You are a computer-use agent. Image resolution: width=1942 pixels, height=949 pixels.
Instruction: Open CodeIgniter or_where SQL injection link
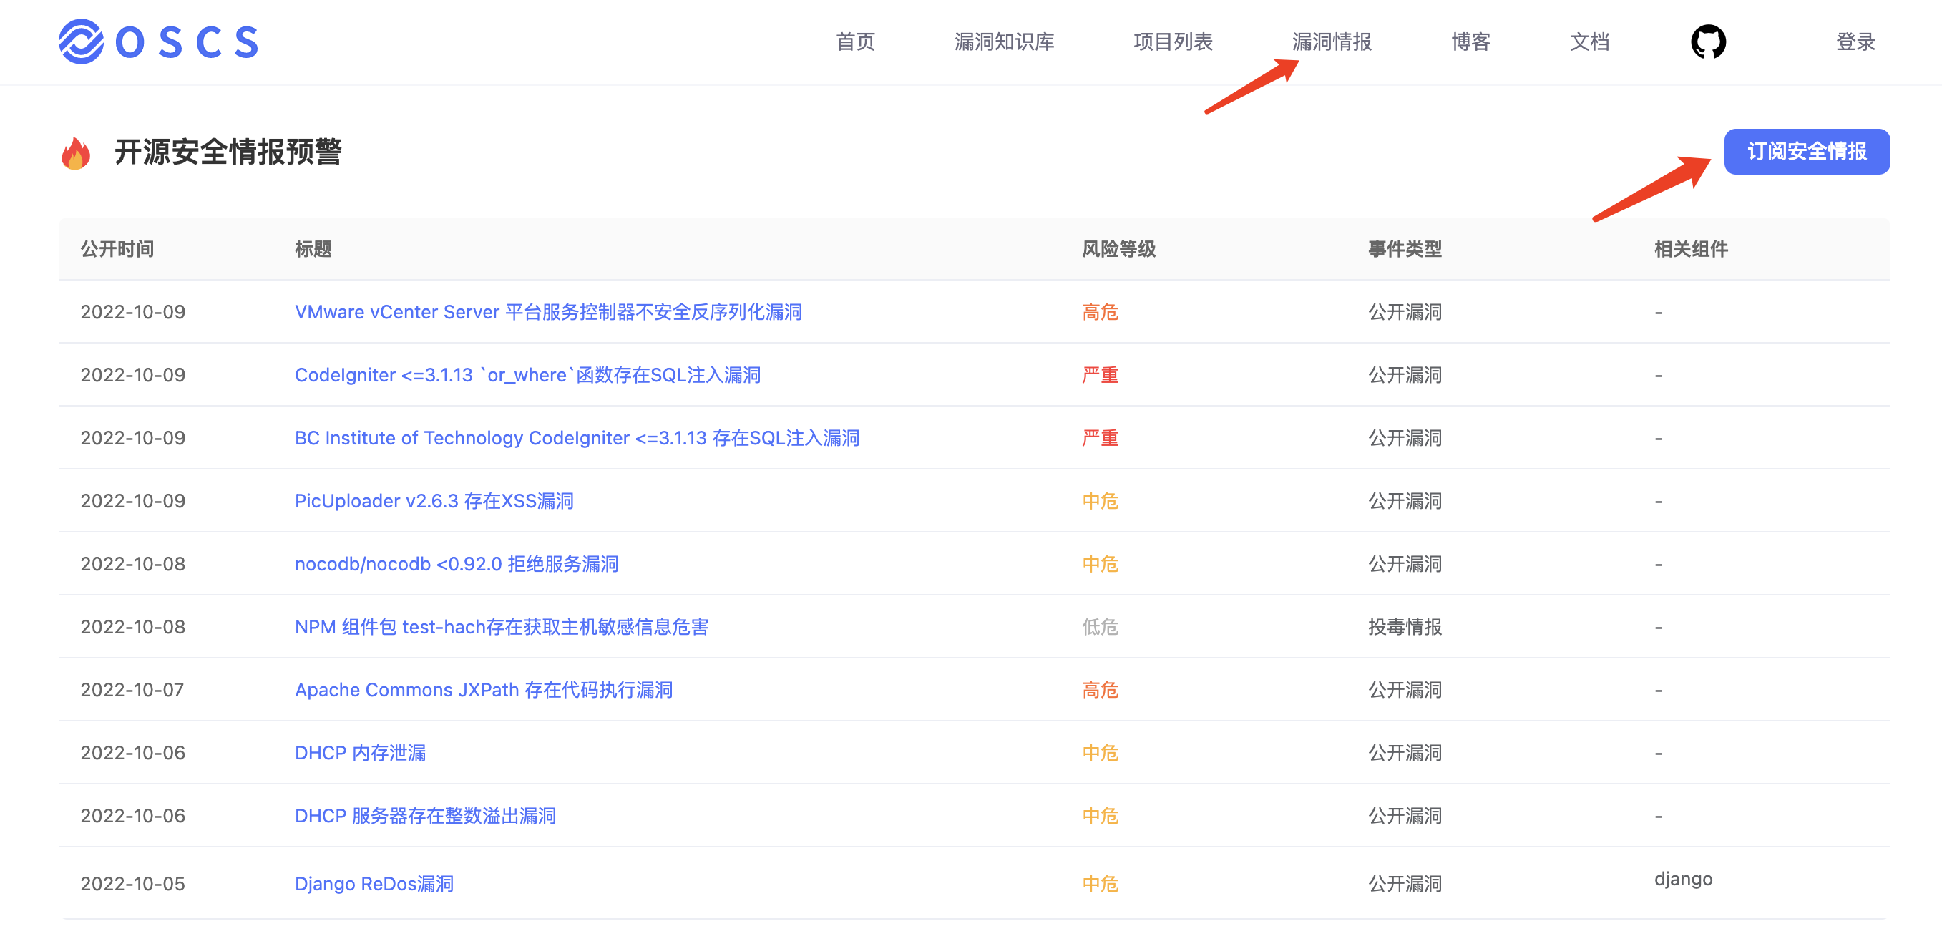pyautogui.click(x=527, y=374)
